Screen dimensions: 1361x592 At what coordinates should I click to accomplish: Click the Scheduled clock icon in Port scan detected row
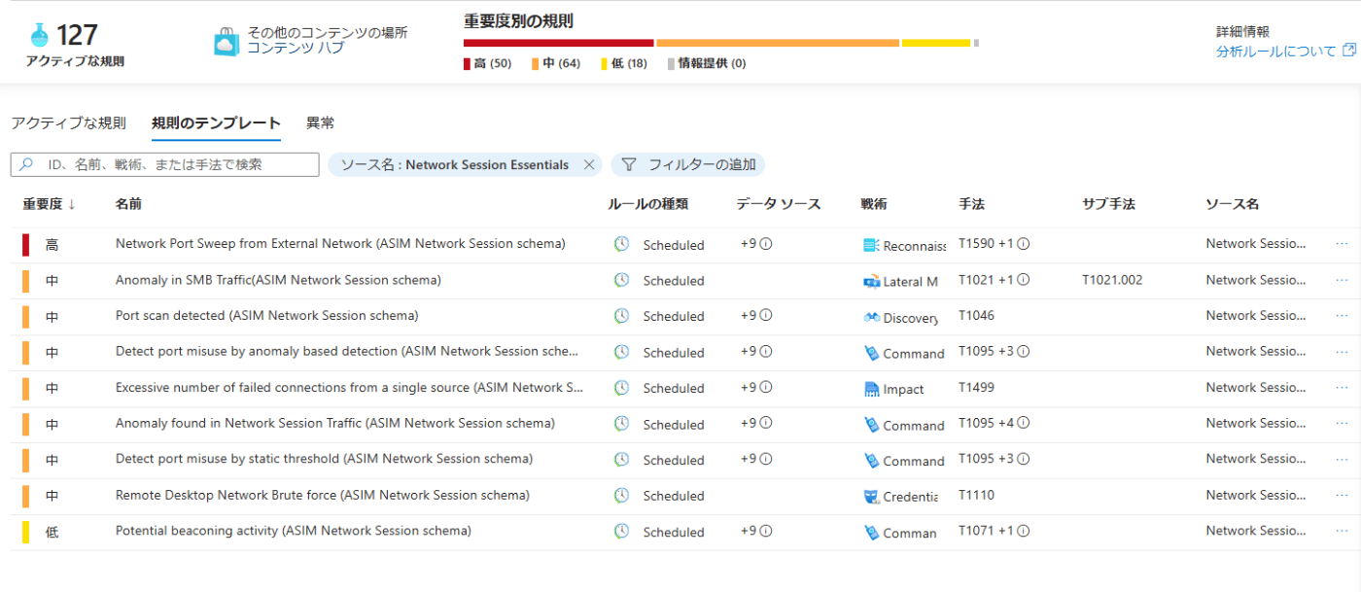621,317
